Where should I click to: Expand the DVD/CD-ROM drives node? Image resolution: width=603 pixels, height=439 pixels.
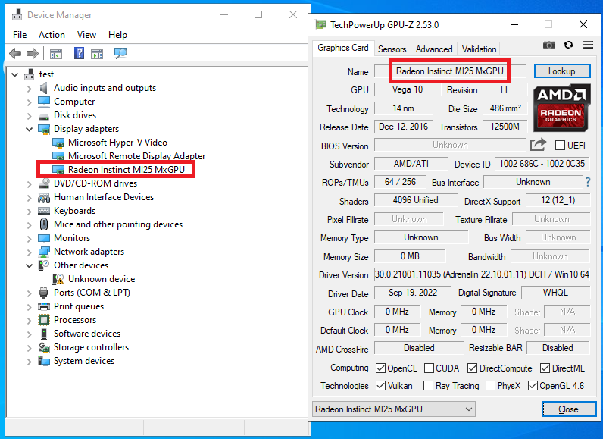click(30, 184)
